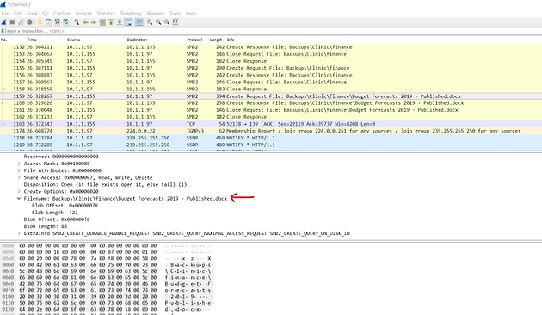Reload the capture file icon
The width and height of the screenshot is (542, 315).
(x=66, y=22)
